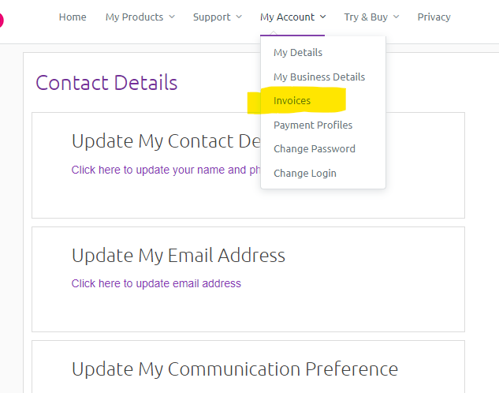Click the Contact Details page heading
This screenshot has width=499, height=393.
click(x=106, y=83)
